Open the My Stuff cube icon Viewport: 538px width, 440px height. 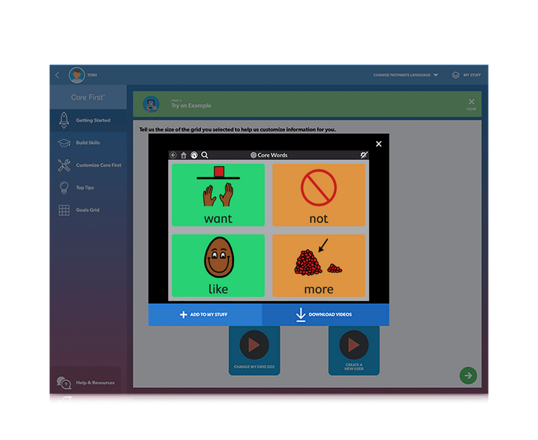455,75
